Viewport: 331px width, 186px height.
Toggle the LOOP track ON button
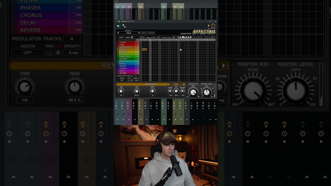click(x=138, y=44)
